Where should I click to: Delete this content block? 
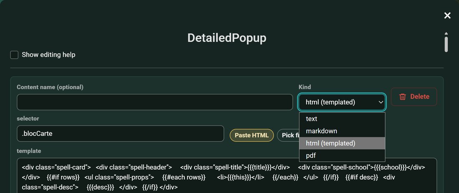[414, 96]
